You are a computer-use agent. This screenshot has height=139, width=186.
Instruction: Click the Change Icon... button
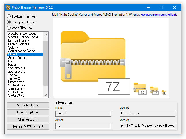click(28, 119)
